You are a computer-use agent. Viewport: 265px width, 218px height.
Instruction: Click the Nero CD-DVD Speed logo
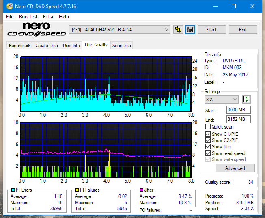tap(37, 30)
